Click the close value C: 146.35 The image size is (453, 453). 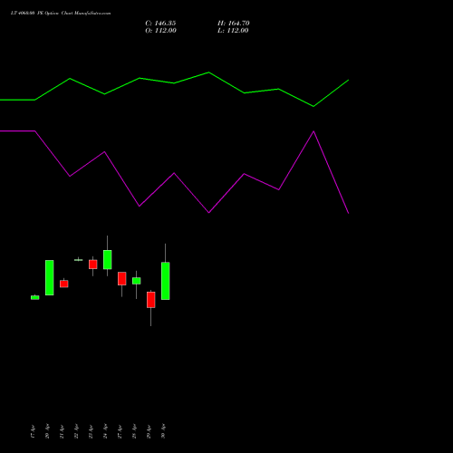[160, 24]
